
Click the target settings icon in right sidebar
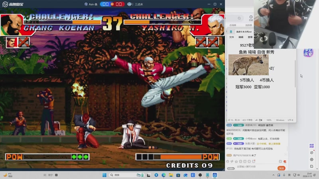(312, 160)
